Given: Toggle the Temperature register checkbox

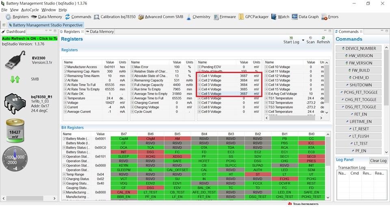Looking at the screenshot, I should tap(65, 98).
